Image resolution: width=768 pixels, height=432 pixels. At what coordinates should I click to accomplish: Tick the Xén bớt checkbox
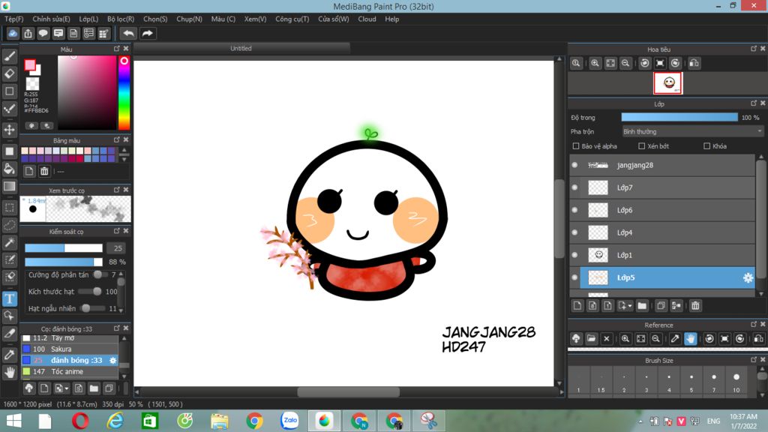(642, 146)
